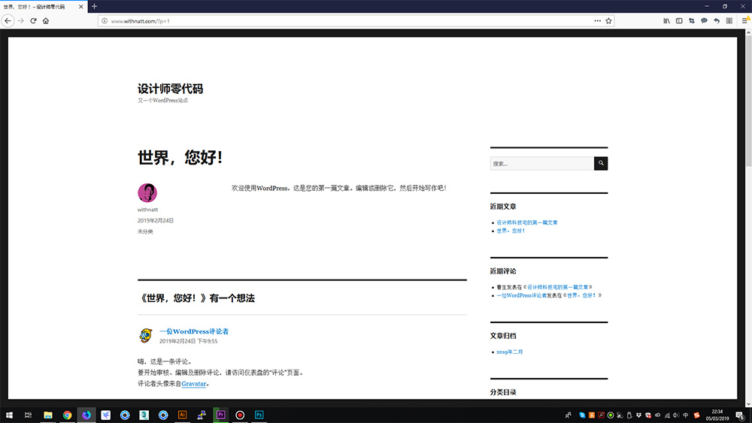Open the Windows Start menu
The height and width of the screenshot is (423, 752).
(x=9, y=415)
